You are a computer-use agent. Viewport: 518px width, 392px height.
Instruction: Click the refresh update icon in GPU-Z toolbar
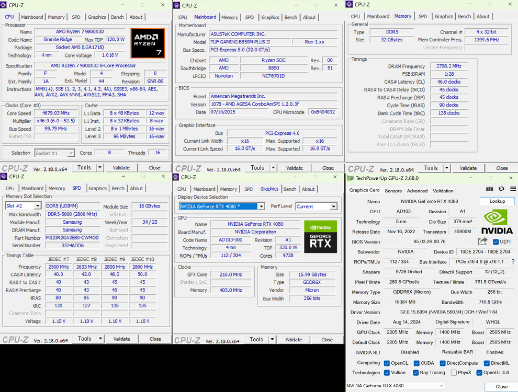click(x=501, y=189)
